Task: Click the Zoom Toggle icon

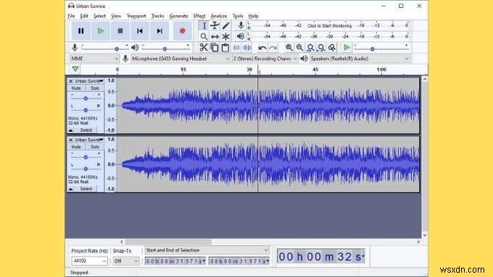Action: tap(332, 47)
